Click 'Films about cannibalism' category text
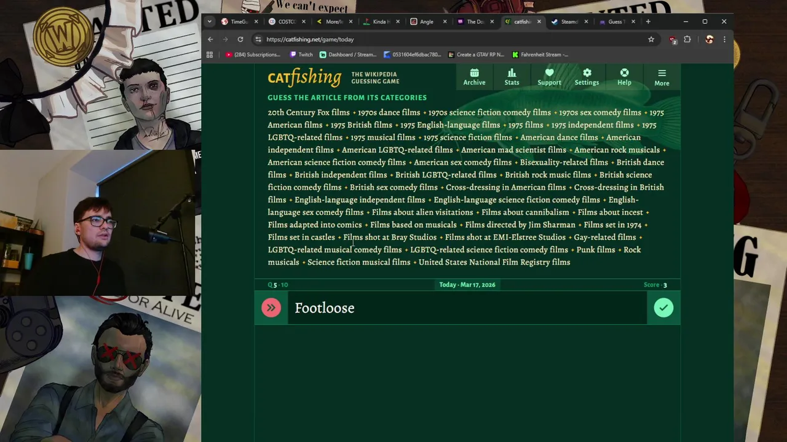787x442 pixels. 525,212
